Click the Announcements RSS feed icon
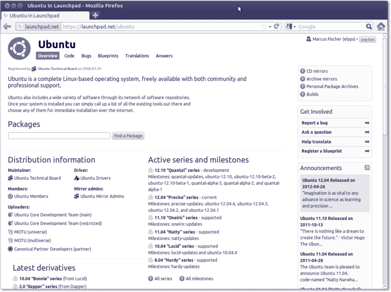Screen dimensions: 391x292 367,168
